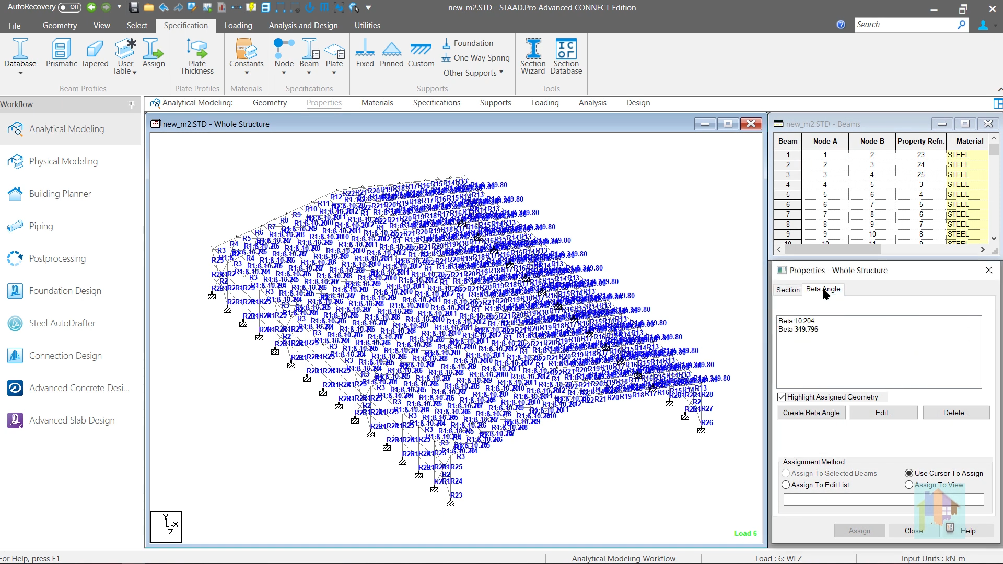This screenshot has height=564, width=1003.
Task: Open the Steel AutoDrafter workflow
Action: pyautogui.click(x=62, y=323)
